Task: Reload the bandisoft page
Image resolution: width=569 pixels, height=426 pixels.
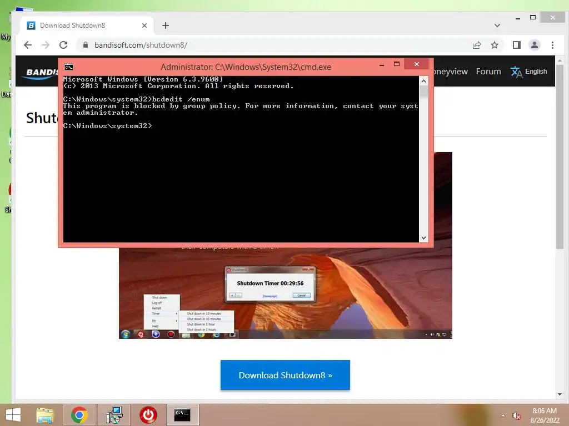Action: (x=63, y=45)
